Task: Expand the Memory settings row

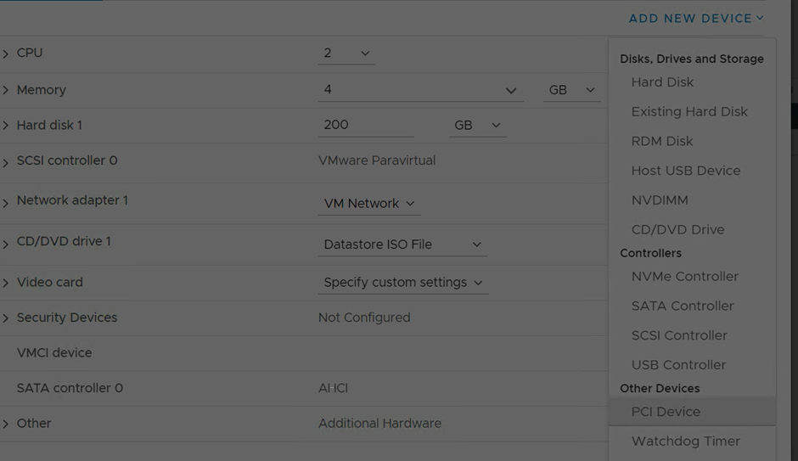Action: click(x=6, y=90)
